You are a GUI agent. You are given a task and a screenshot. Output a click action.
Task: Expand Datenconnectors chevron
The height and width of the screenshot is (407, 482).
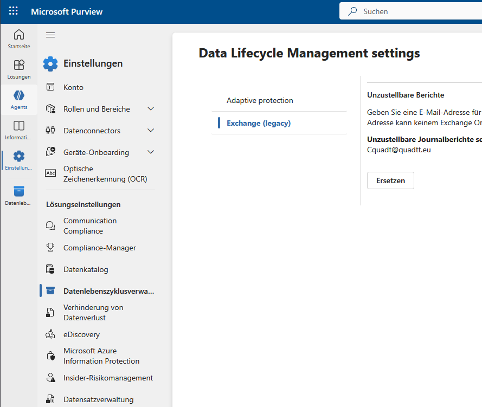151,130
